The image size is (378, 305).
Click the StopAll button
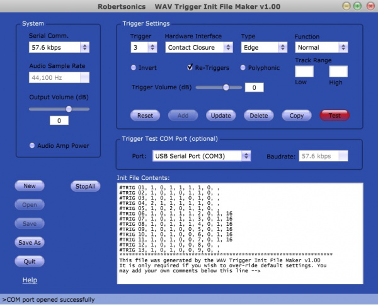pyautogui.click(x=85, y=186)
